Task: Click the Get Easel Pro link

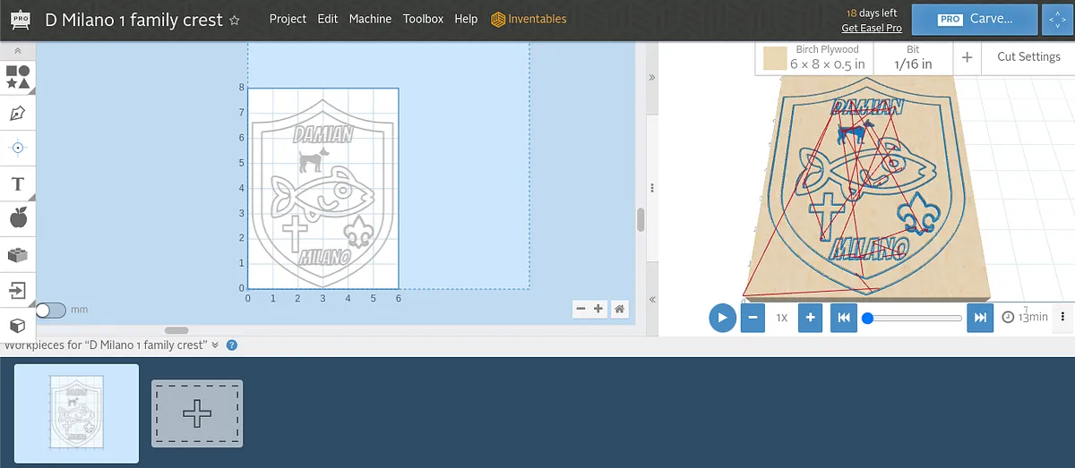Action: (871, 29)
